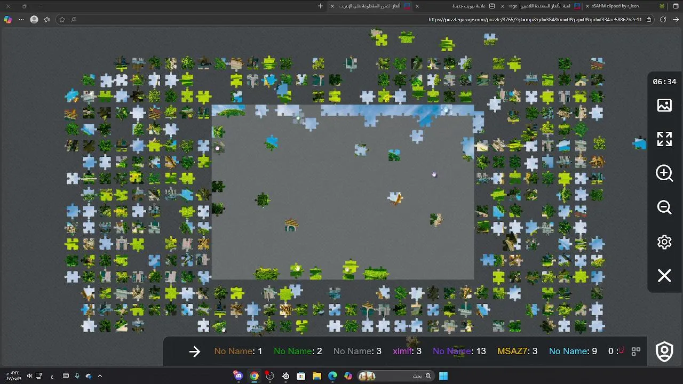
Task: Open Discord from the taskbar
Action: pyautogui.click(x=238, y=376)
